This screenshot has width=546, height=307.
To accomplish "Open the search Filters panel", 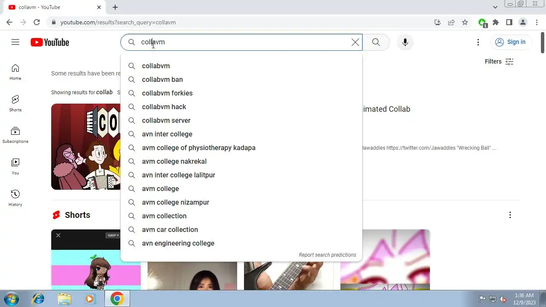I will point(499,61).
